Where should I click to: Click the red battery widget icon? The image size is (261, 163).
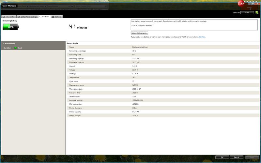tap(241, 3)
